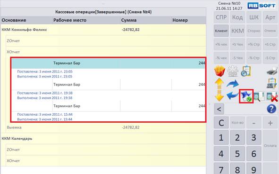The height and width of the screenshot is (174, 279).
Task: Click the +S Стр button
Action: coord(270,44)
